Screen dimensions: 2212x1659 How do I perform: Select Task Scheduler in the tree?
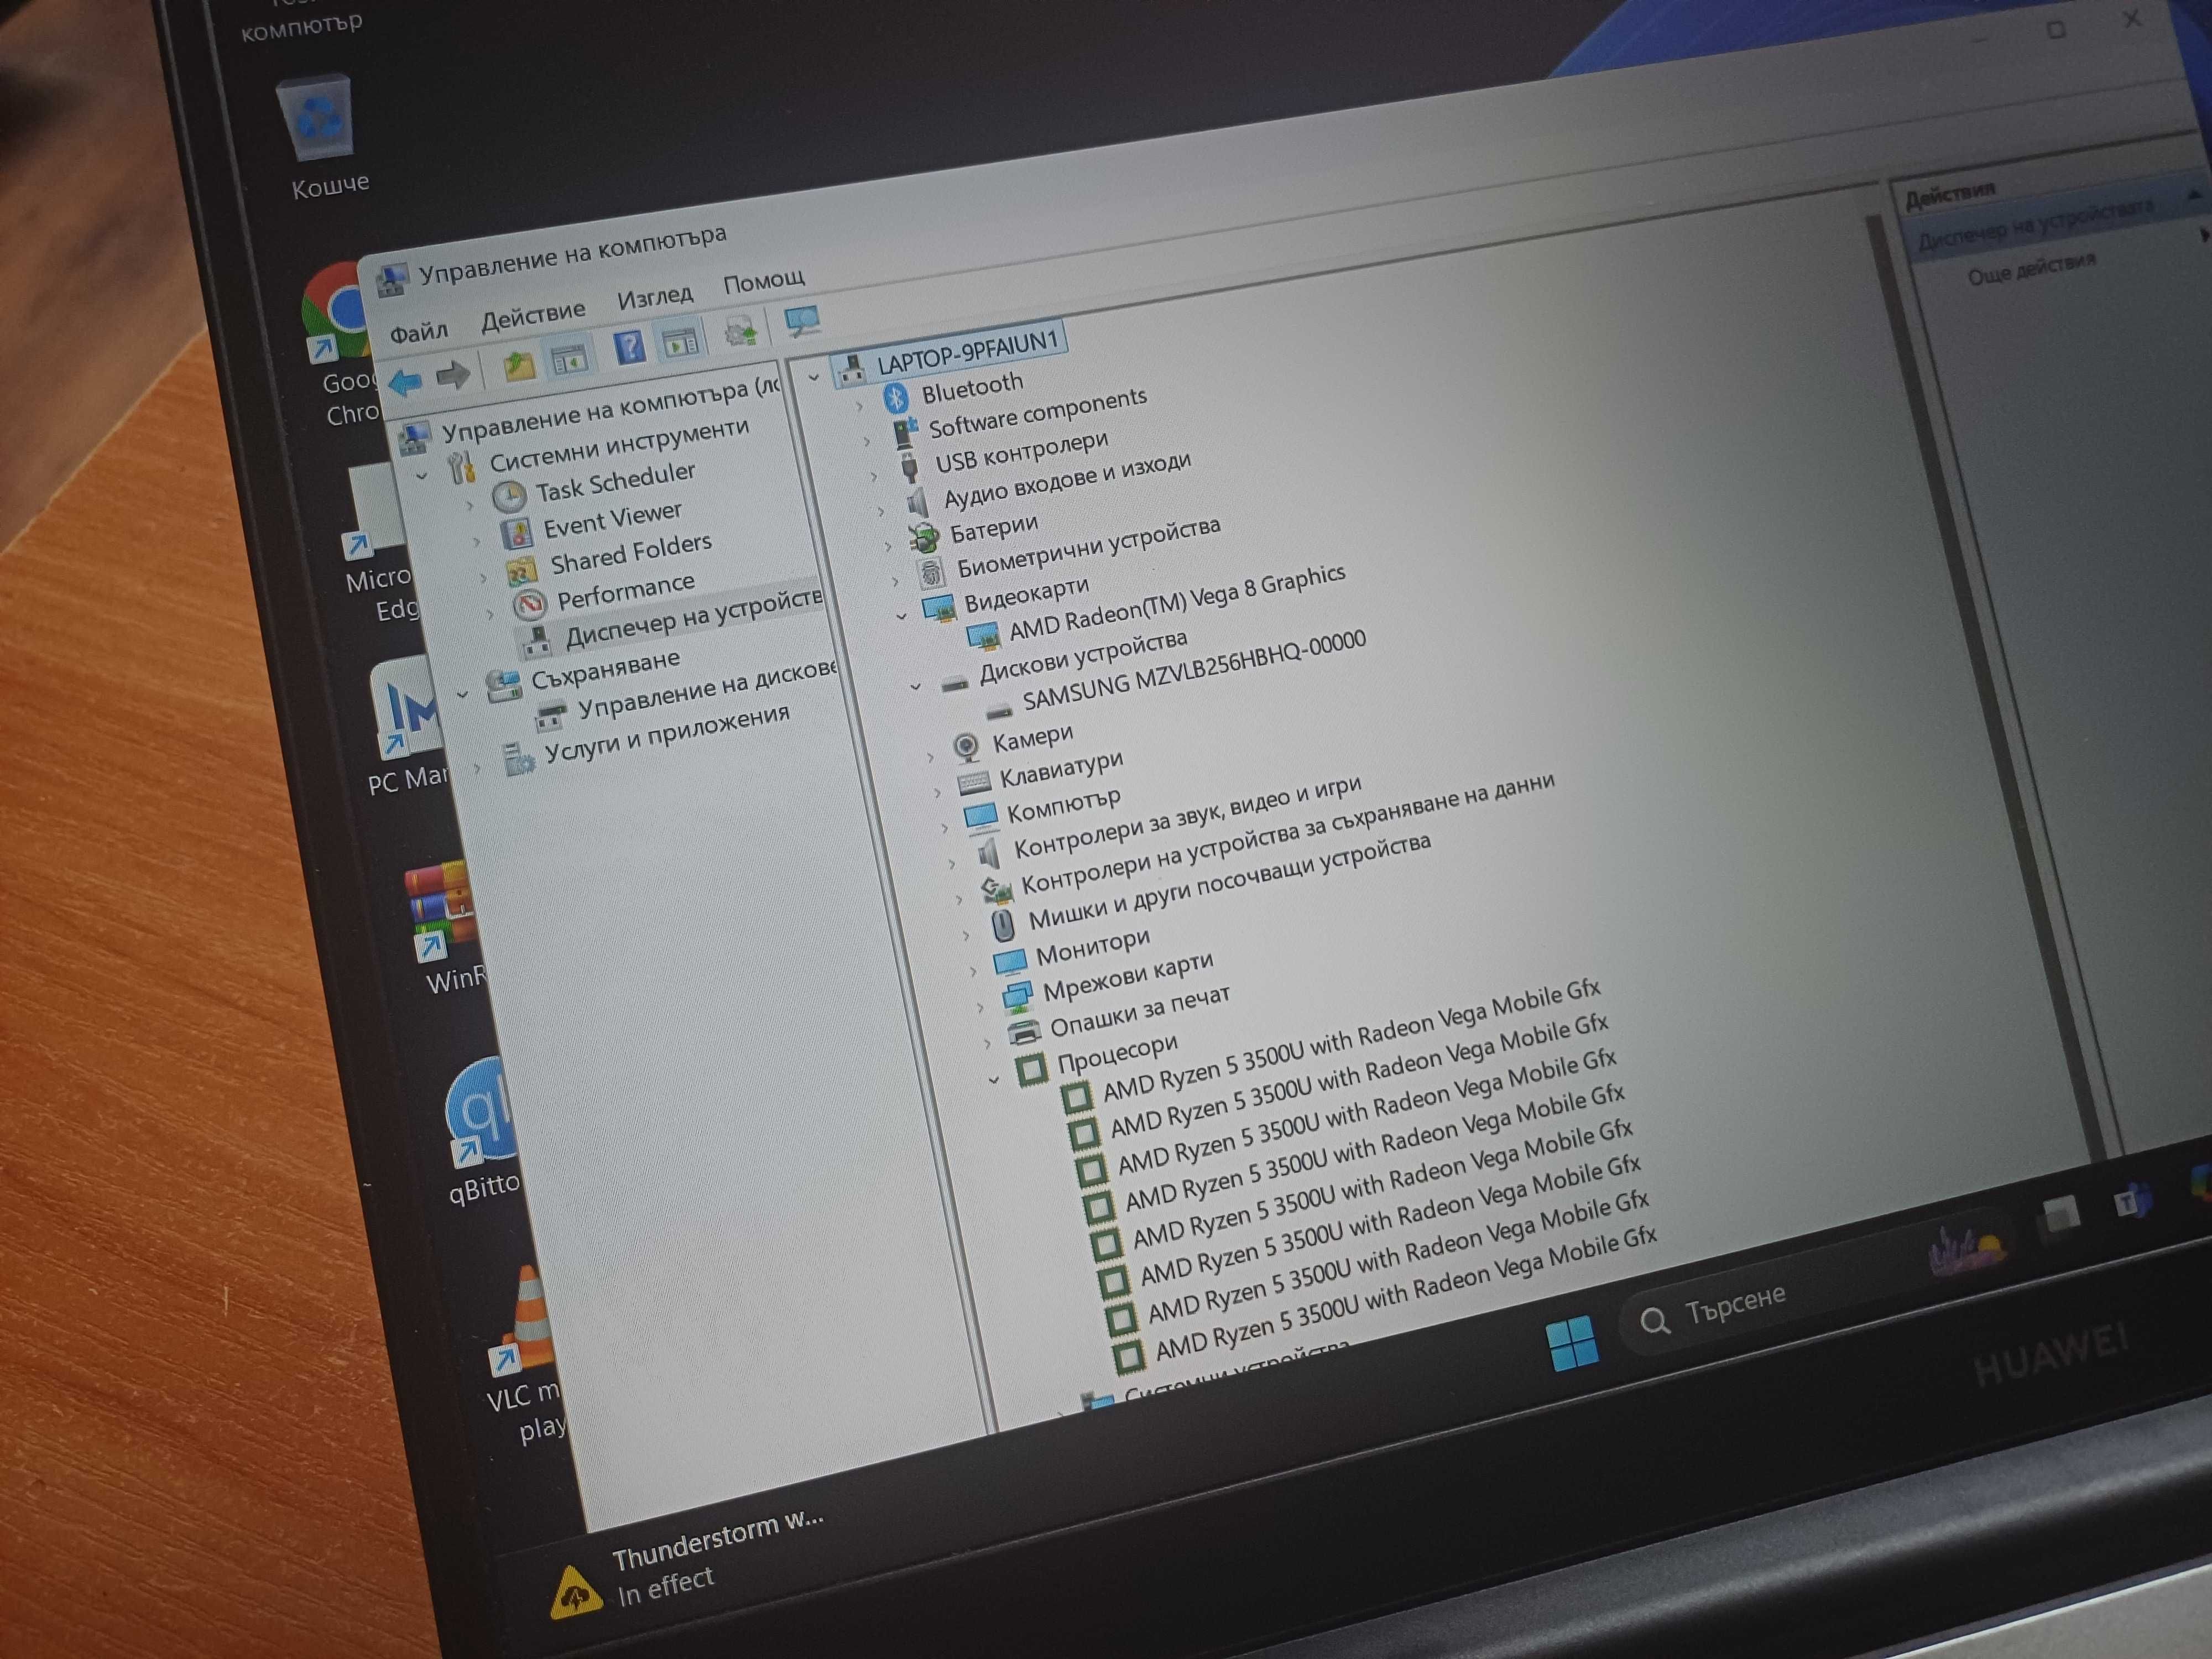click(x=614, y=483)
